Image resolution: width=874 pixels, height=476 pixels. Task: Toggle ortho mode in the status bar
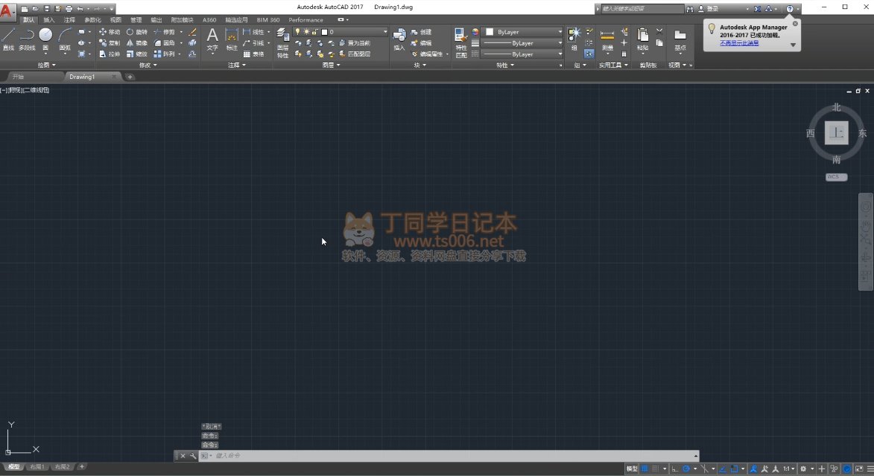tap(674, 469)
